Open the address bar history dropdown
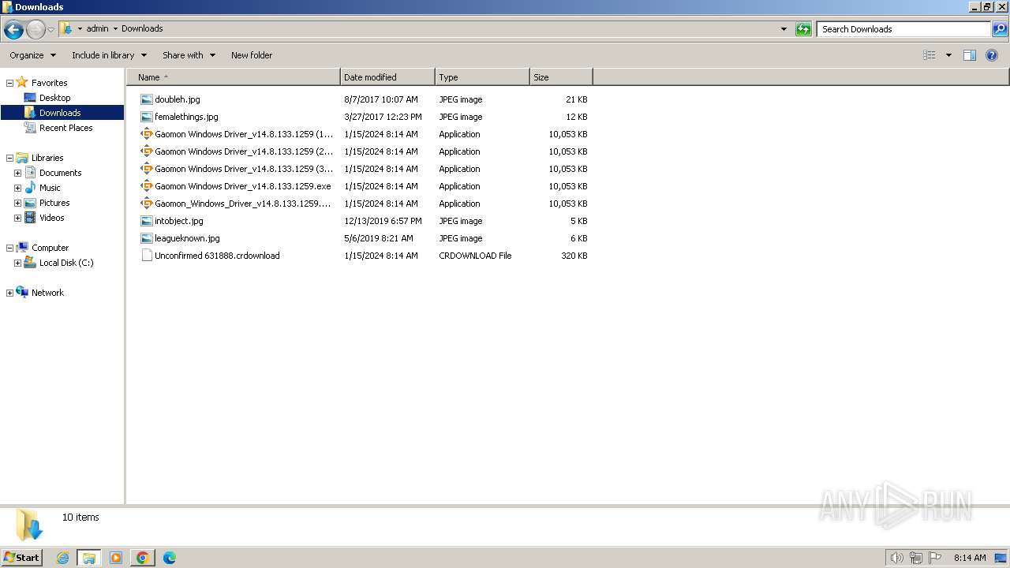The height and width of the screenshot is (568, 1010). 784,29
